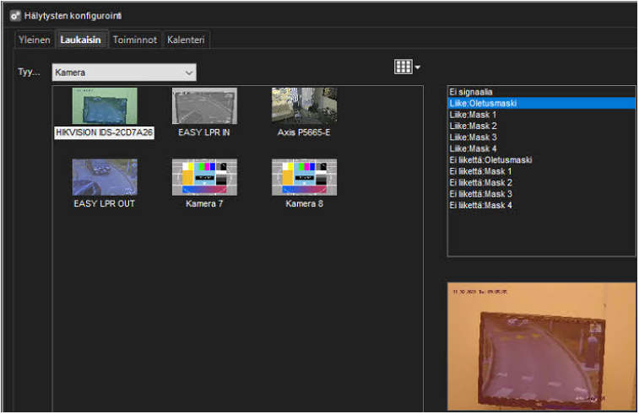Viewport: 639px width, 414px height.
Task: Select the HIKVISION IDS-2CD7A26 camera thumbnail
Action: point(104,106)
